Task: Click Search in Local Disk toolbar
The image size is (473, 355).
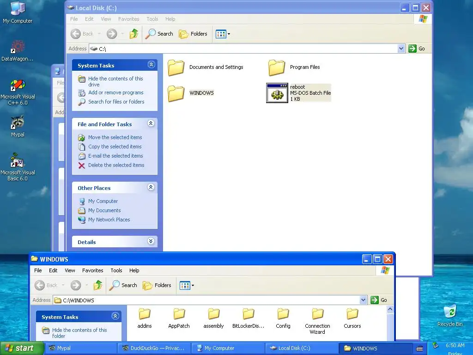Action: (x=159, y=34)
